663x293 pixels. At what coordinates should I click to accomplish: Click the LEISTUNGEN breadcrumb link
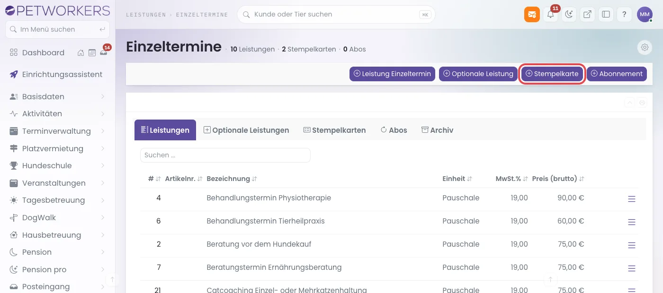pos(146,15)
